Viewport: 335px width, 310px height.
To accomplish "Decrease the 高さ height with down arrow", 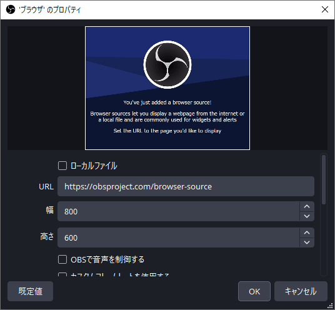I will pos(307,242).
